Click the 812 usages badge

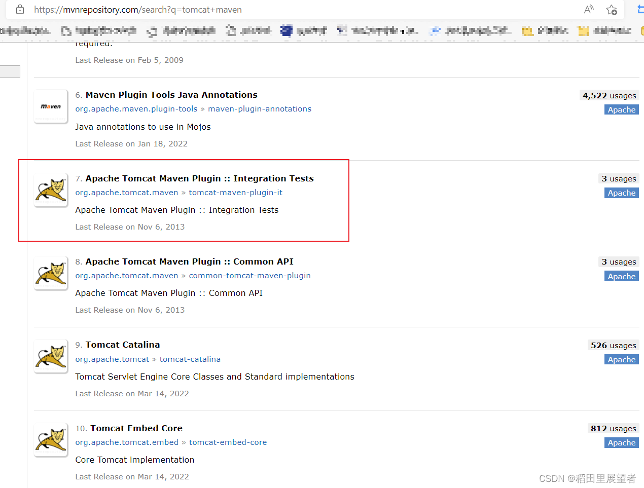click(613, 429)
